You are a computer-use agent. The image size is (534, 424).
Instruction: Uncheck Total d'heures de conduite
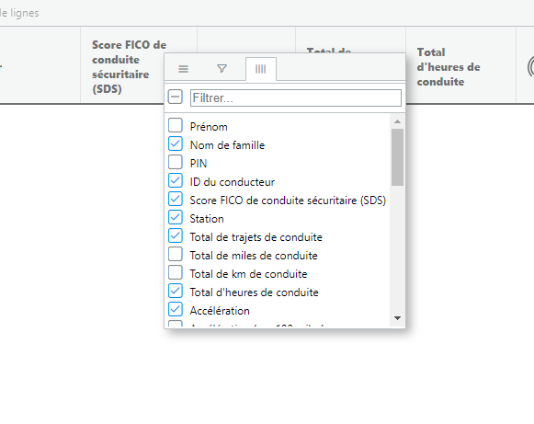click(x=176, y=291)
